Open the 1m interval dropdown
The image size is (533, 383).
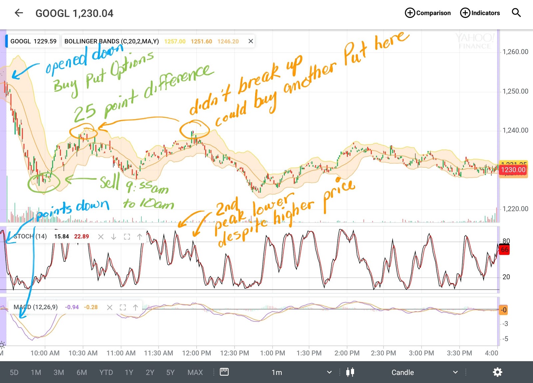301,372
